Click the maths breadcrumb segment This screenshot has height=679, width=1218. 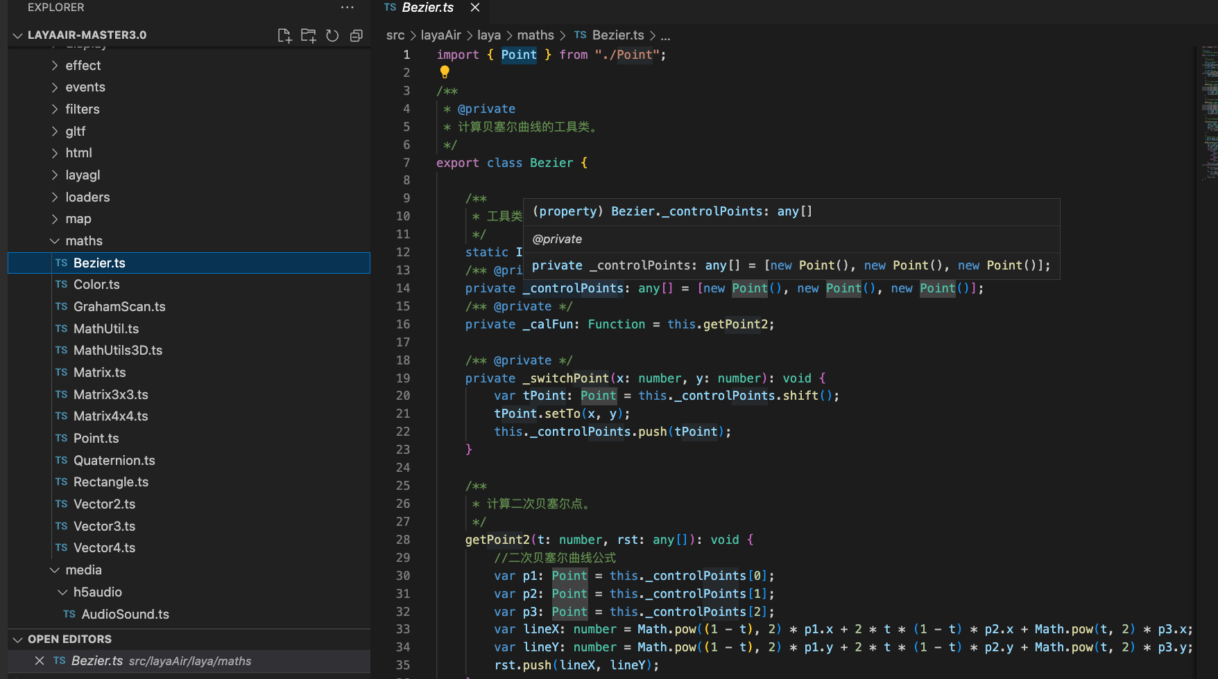(x=535, y=35)
